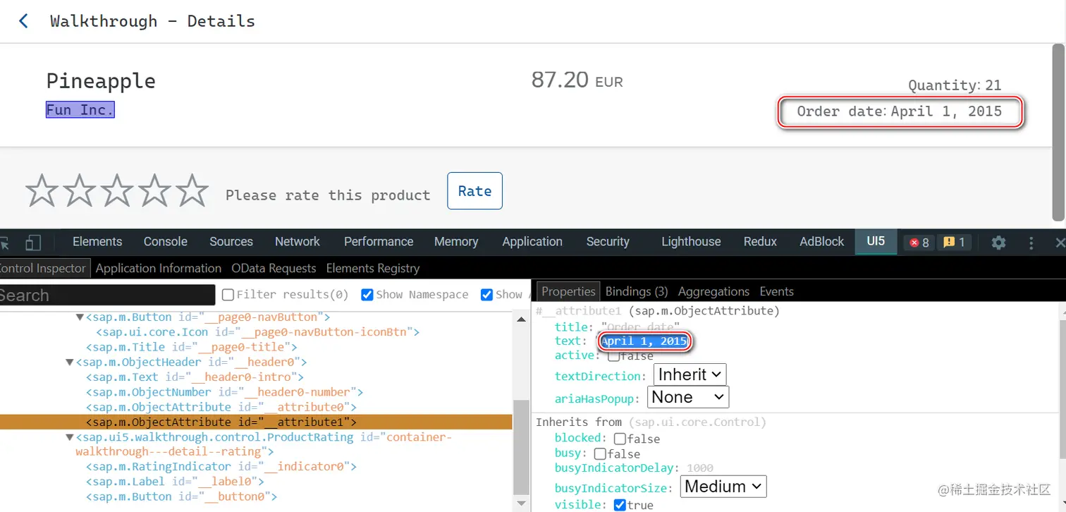Image resolution: width=1066 pixels, height=512 pixels.
Task: Select the fifth rating star
Action: click(x=192, y=190)
